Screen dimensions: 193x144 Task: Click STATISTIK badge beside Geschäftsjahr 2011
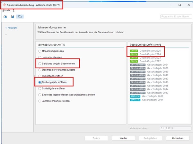pyautogui.click(x=135, y=100)
